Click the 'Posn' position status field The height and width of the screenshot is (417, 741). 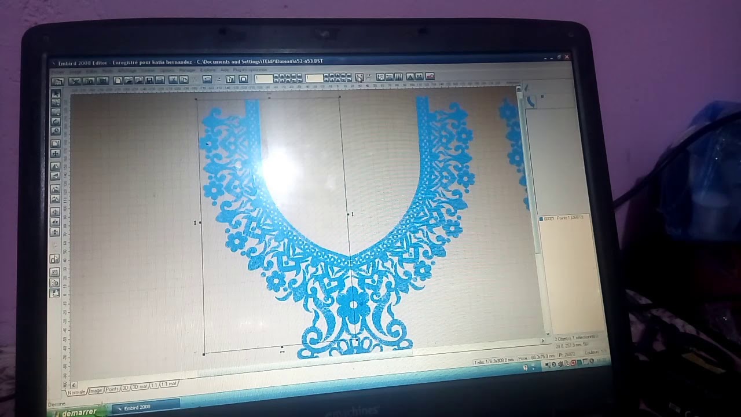click(536, 358)
